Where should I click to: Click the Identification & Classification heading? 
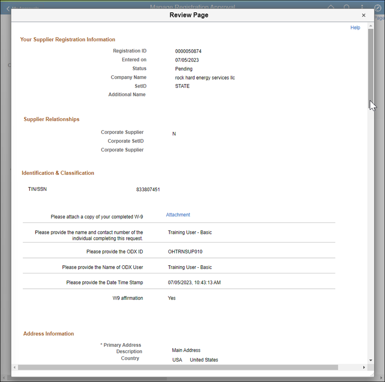[58, 173]
